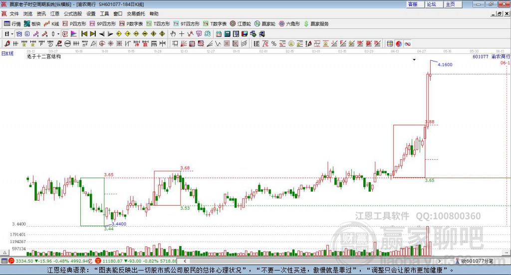Open the 文件 menu
Image resolution: width=511 pixels, height=275 pixels.
14,13
